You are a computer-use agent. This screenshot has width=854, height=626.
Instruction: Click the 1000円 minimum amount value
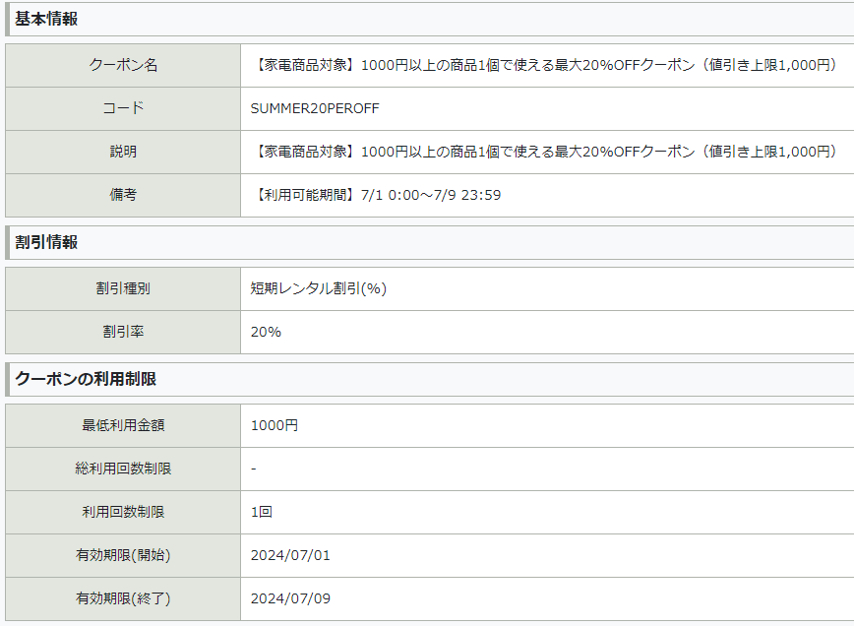point(274,425)
